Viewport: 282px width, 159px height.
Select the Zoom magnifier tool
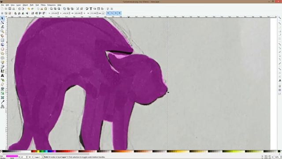click(2, 31)
